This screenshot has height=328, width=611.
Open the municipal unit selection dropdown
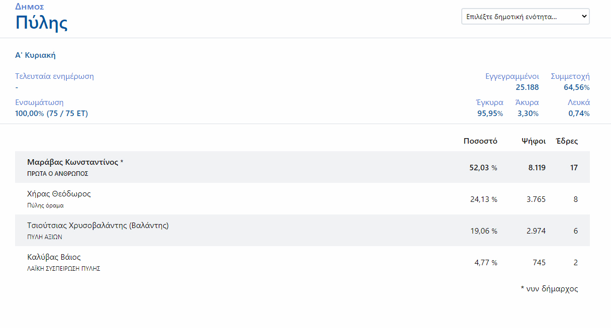(525, 17)
